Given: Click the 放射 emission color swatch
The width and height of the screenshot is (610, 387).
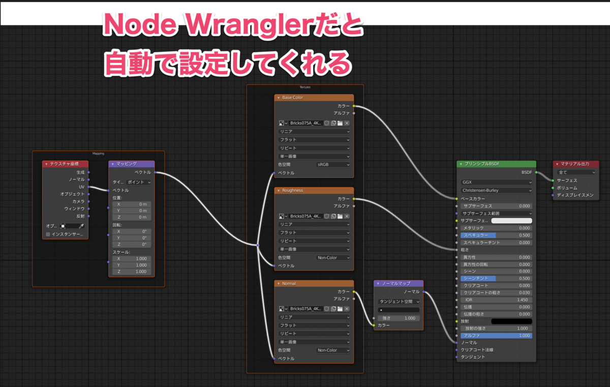Looking at the screenshot, I should (511, 321).
